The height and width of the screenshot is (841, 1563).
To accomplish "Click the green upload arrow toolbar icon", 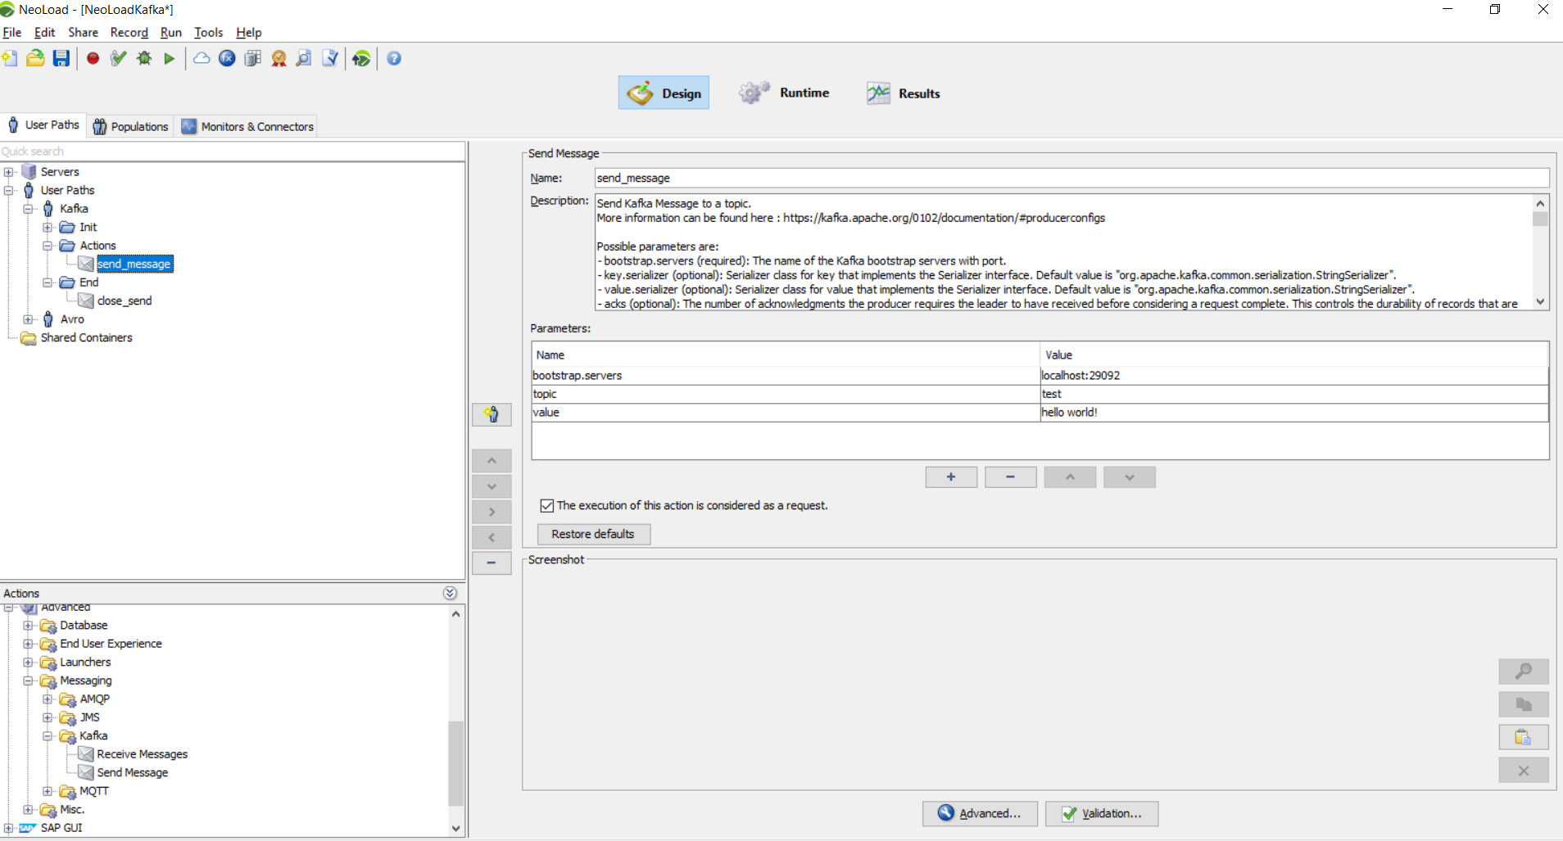I will [x=361, y=58].
